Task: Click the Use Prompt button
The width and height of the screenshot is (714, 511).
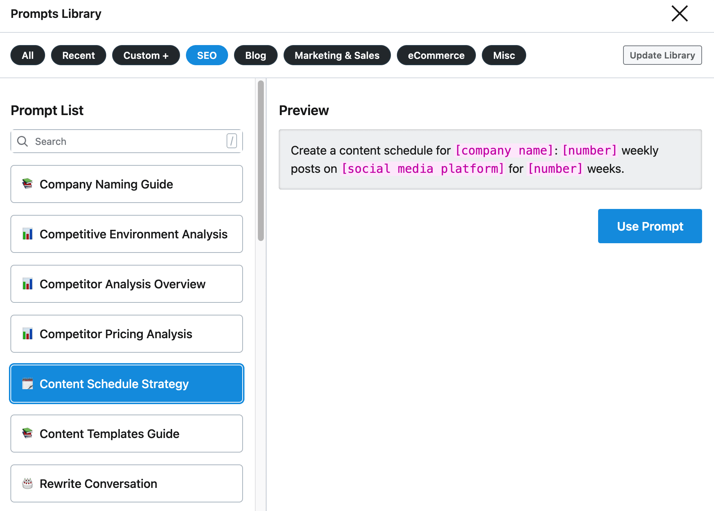Action: click(650, 226)
